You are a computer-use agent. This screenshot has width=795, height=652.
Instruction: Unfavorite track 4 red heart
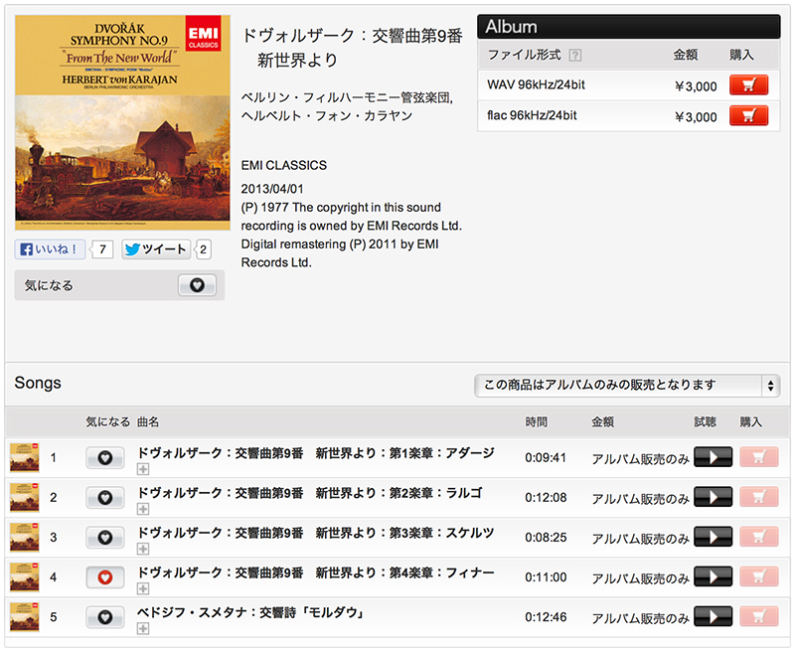click(105, 577)
